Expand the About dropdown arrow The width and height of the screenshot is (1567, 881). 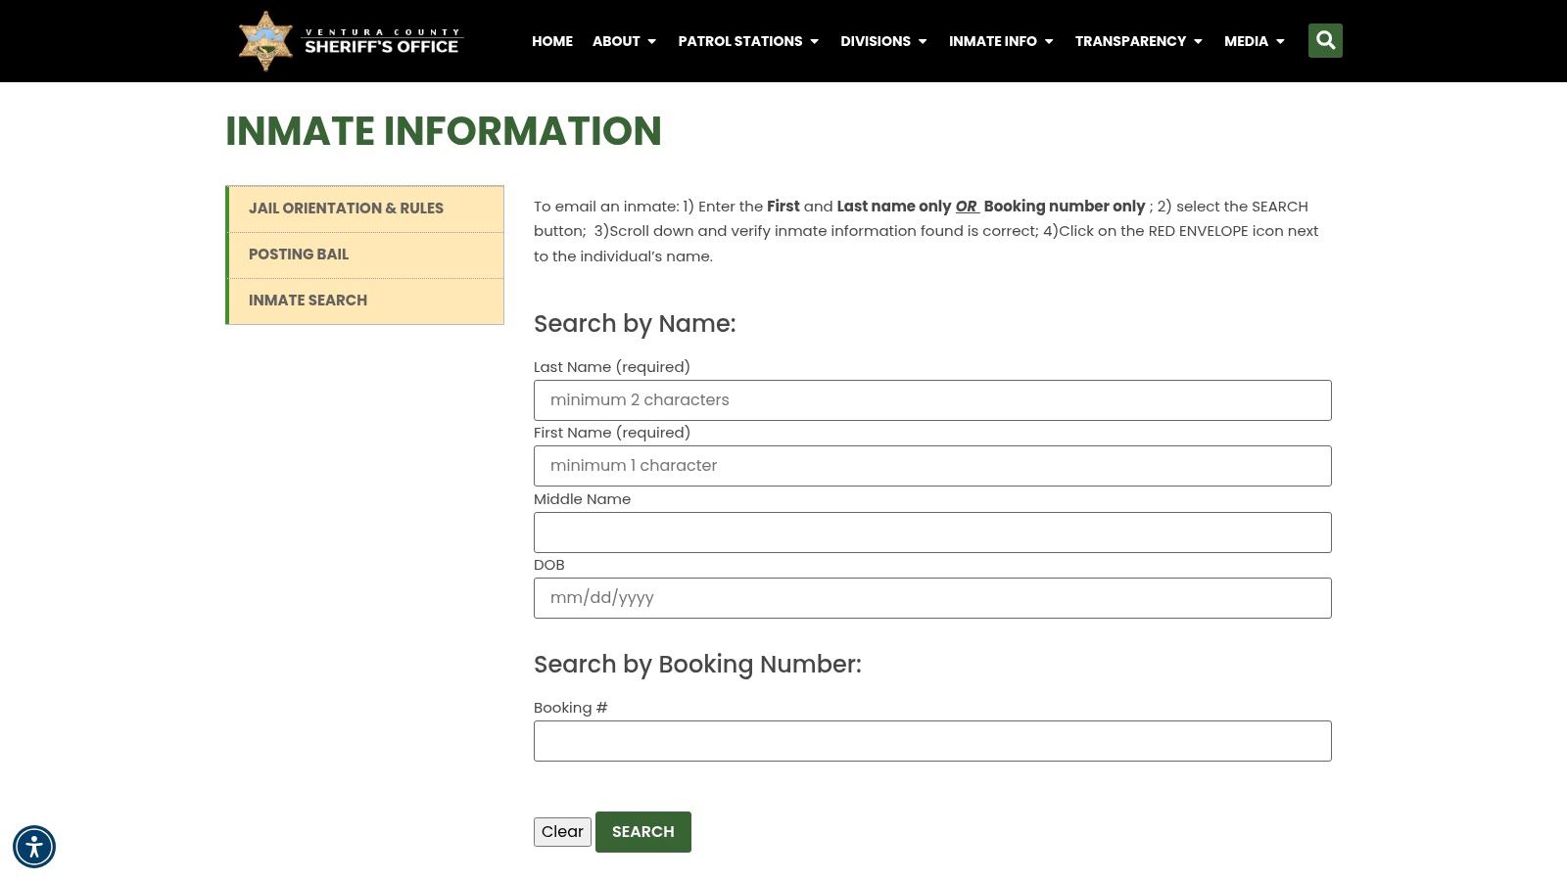click(x=652, y=41)
